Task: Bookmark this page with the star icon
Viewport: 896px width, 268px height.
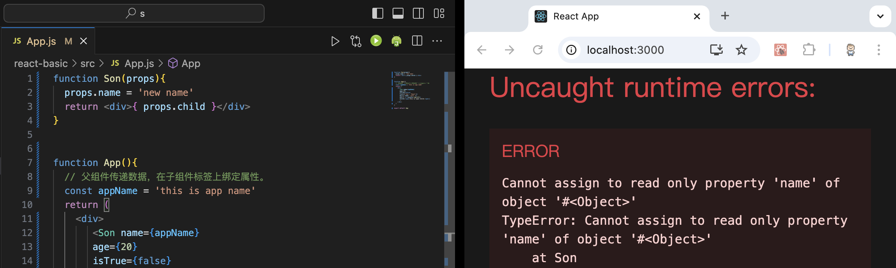Action: (741, 50)
